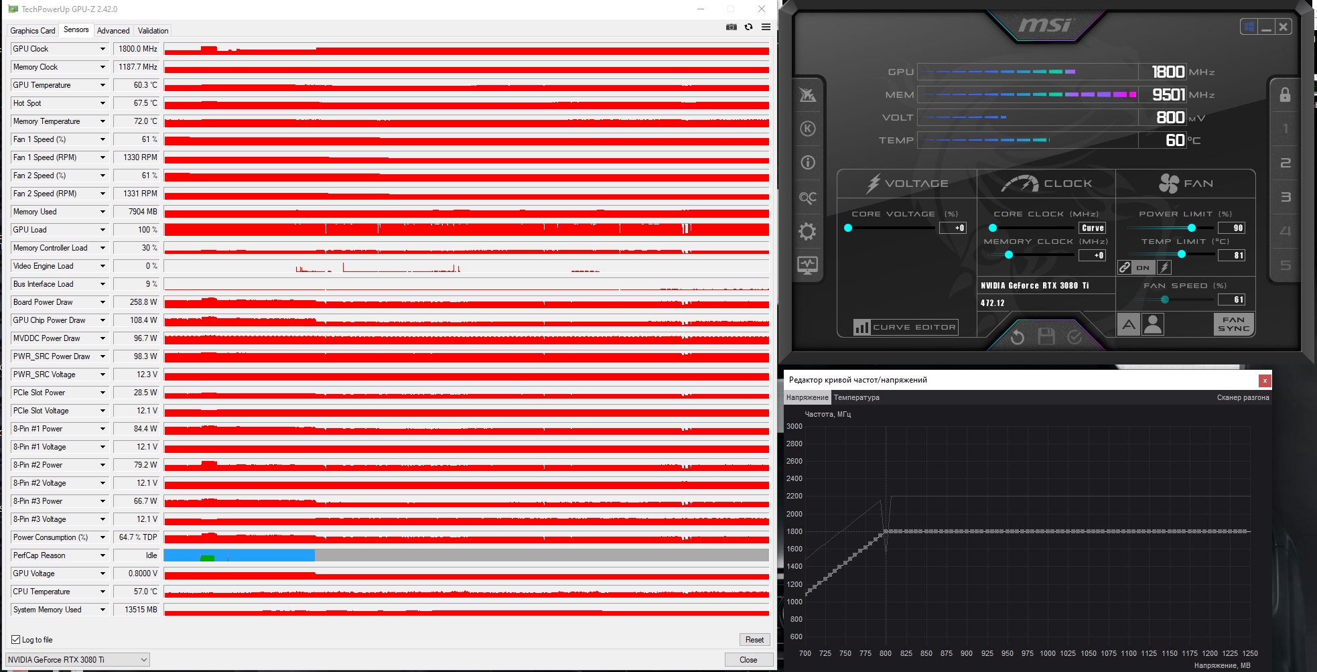Toggle the profile lock in Afterburner
The height and width of the screenshot is (672, 1317).
[x=1285, y=94]
